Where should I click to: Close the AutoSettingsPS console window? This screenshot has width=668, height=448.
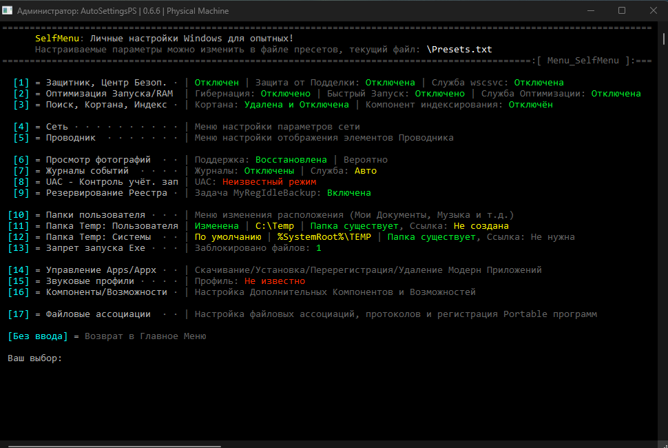pyautogui.click(x=653, y=11)
